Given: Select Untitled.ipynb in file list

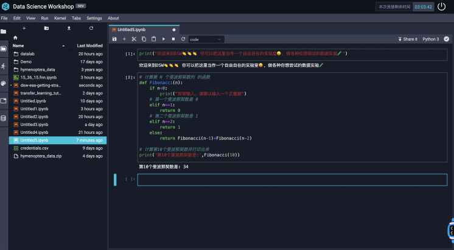Looking at the screenshot, I should (x=58, y=101).
